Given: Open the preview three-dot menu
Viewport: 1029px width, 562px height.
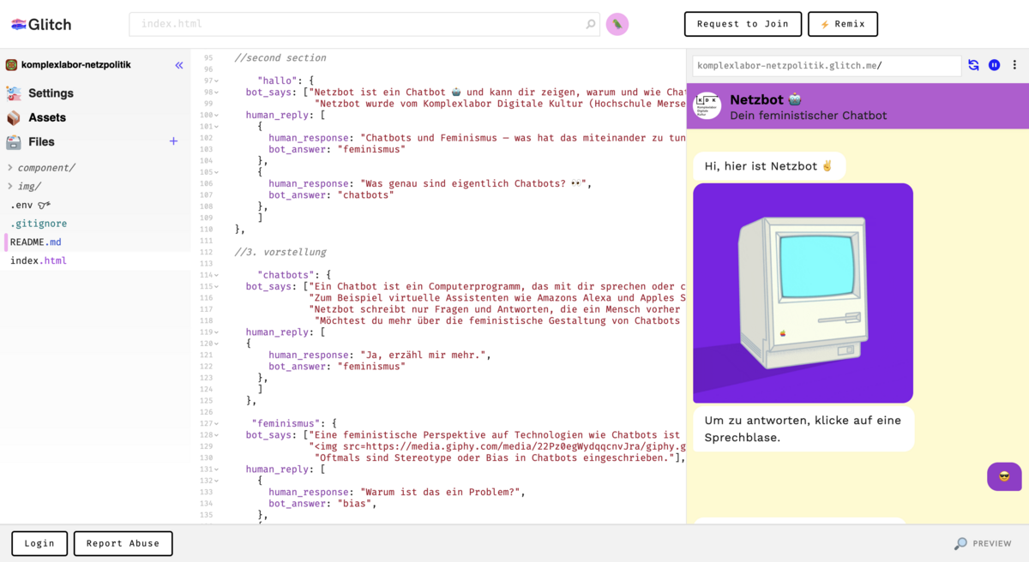Looking at the screenshot, I should 1014,65.
